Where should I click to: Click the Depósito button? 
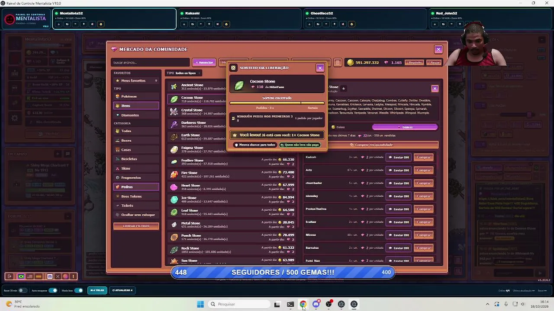click(x=414, y=63)
